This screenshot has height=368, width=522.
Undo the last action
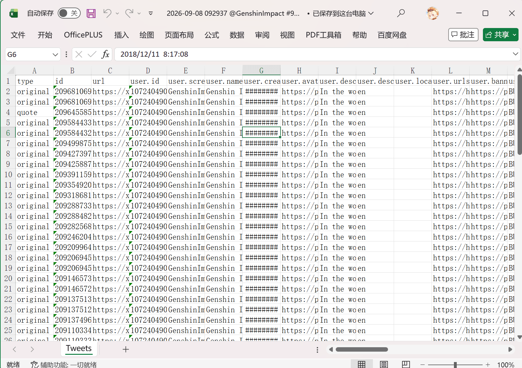point(107,13)
